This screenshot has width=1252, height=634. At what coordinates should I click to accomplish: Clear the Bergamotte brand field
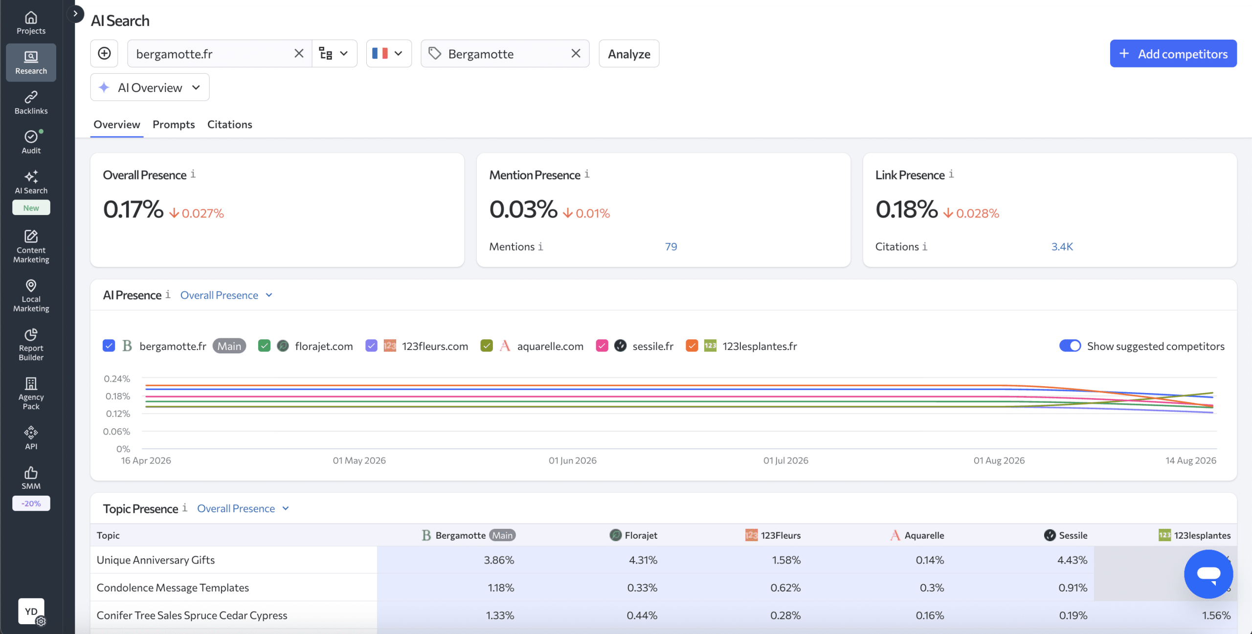click(x=576, y=53)
